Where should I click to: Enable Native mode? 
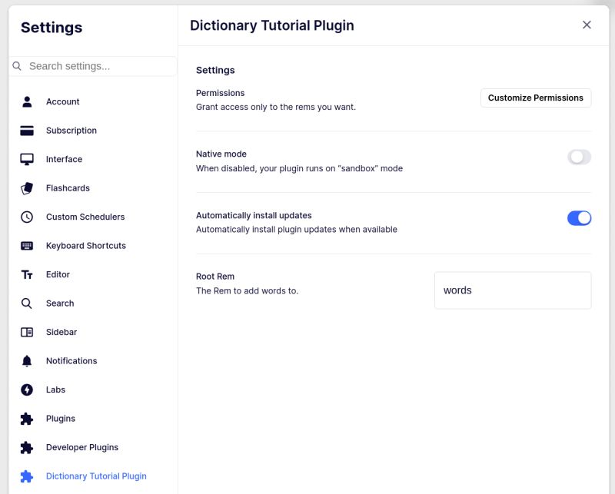point(579,156)
